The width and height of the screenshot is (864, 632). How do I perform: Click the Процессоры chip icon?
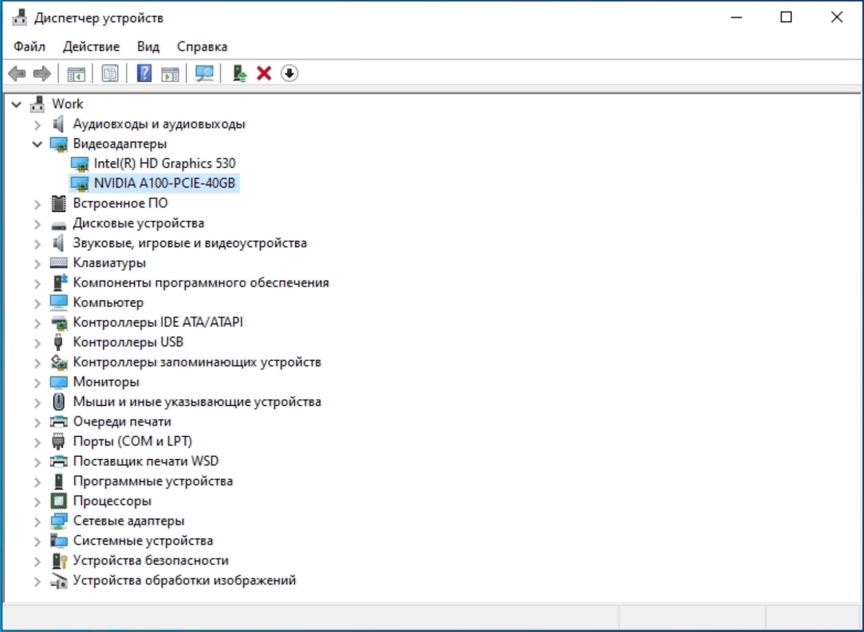tap(59, 501)
